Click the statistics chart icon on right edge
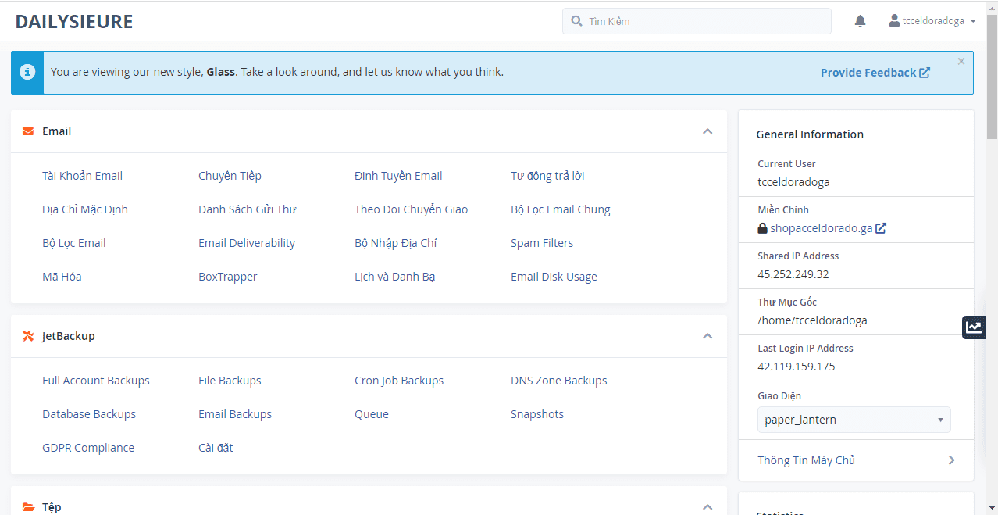 pos(973,327)
